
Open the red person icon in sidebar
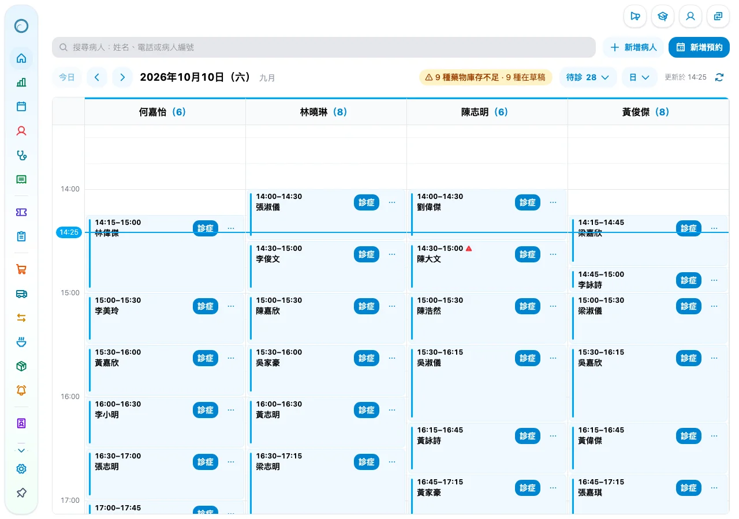(21, 131)
